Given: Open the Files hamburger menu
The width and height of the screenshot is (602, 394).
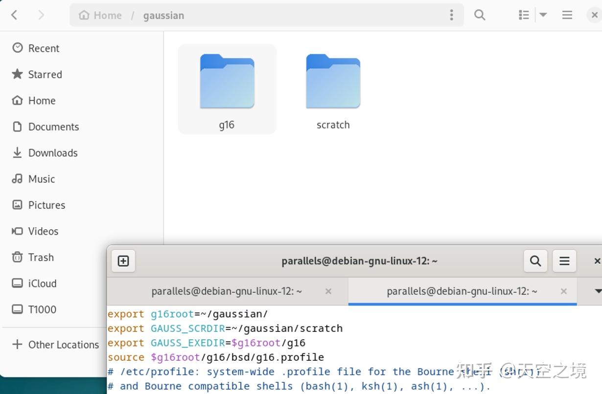Looking at the screenshot, I should 567,15.
